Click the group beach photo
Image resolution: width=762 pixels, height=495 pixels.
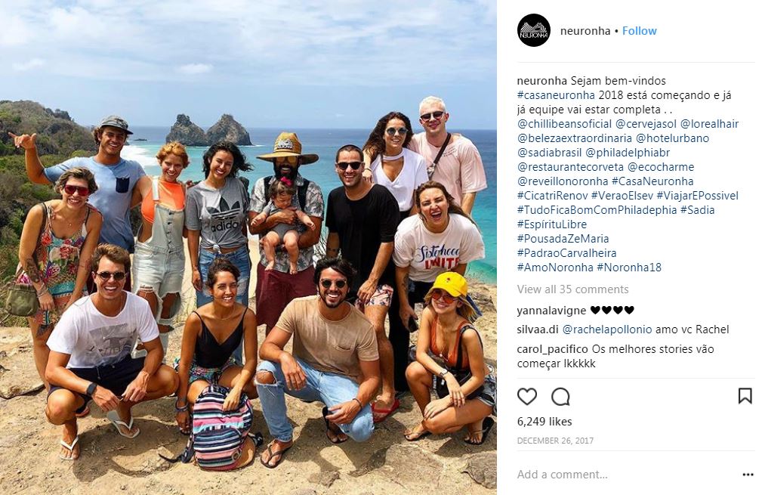tap(248, 248)
